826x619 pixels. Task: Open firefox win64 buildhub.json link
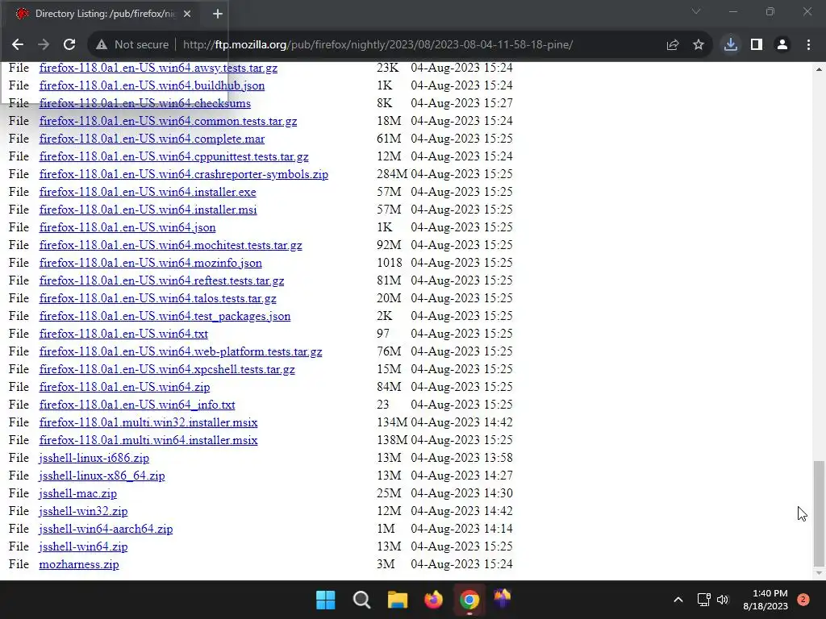point(152,85)
